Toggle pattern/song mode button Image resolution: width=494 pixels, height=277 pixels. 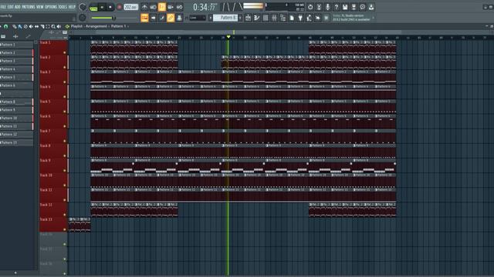click(x=93, y=7)
